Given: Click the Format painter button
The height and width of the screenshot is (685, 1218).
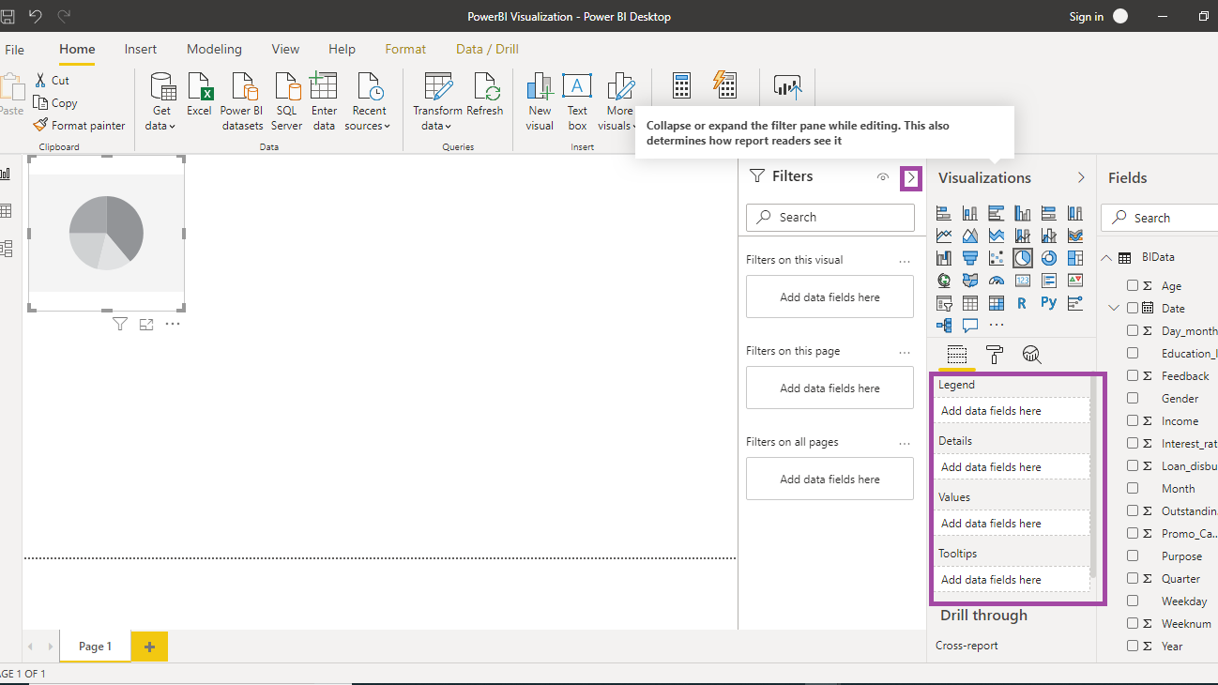Looking at the screenshot, I should (80, 126).
